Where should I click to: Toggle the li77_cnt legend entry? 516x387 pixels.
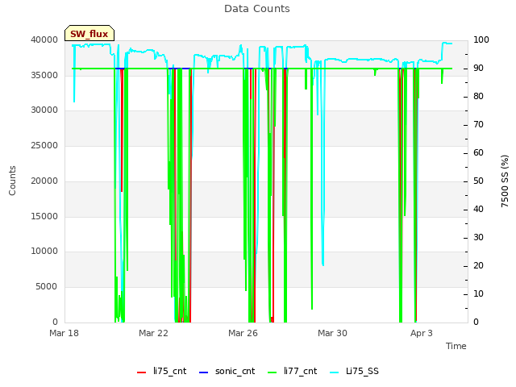(x=292, y=372)
